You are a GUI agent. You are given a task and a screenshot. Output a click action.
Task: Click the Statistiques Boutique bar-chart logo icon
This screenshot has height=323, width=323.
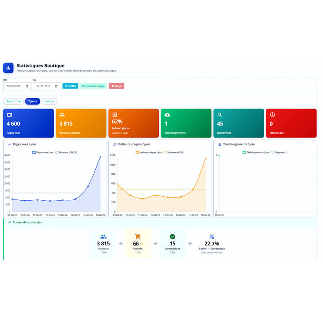(x=8, y=68)
